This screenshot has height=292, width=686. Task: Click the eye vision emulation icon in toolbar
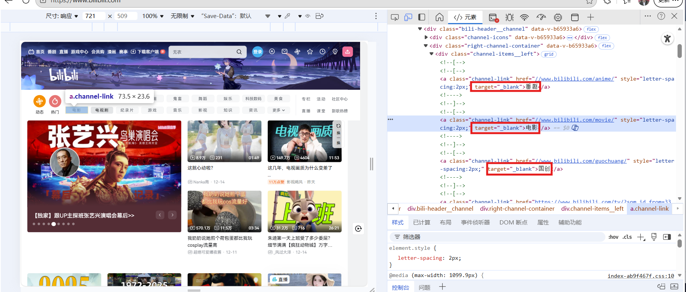click(x=307, y=16)
